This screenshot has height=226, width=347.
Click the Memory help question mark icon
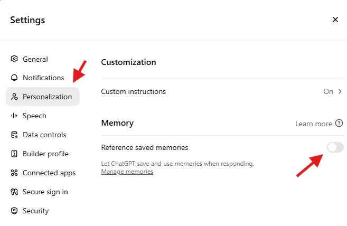pos(339,123)
